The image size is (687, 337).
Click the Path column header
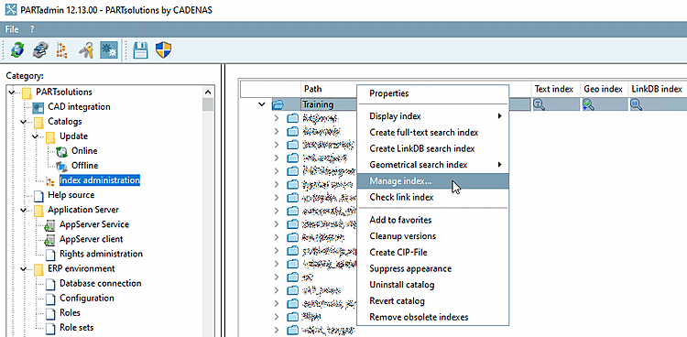[x=313, y=89]
